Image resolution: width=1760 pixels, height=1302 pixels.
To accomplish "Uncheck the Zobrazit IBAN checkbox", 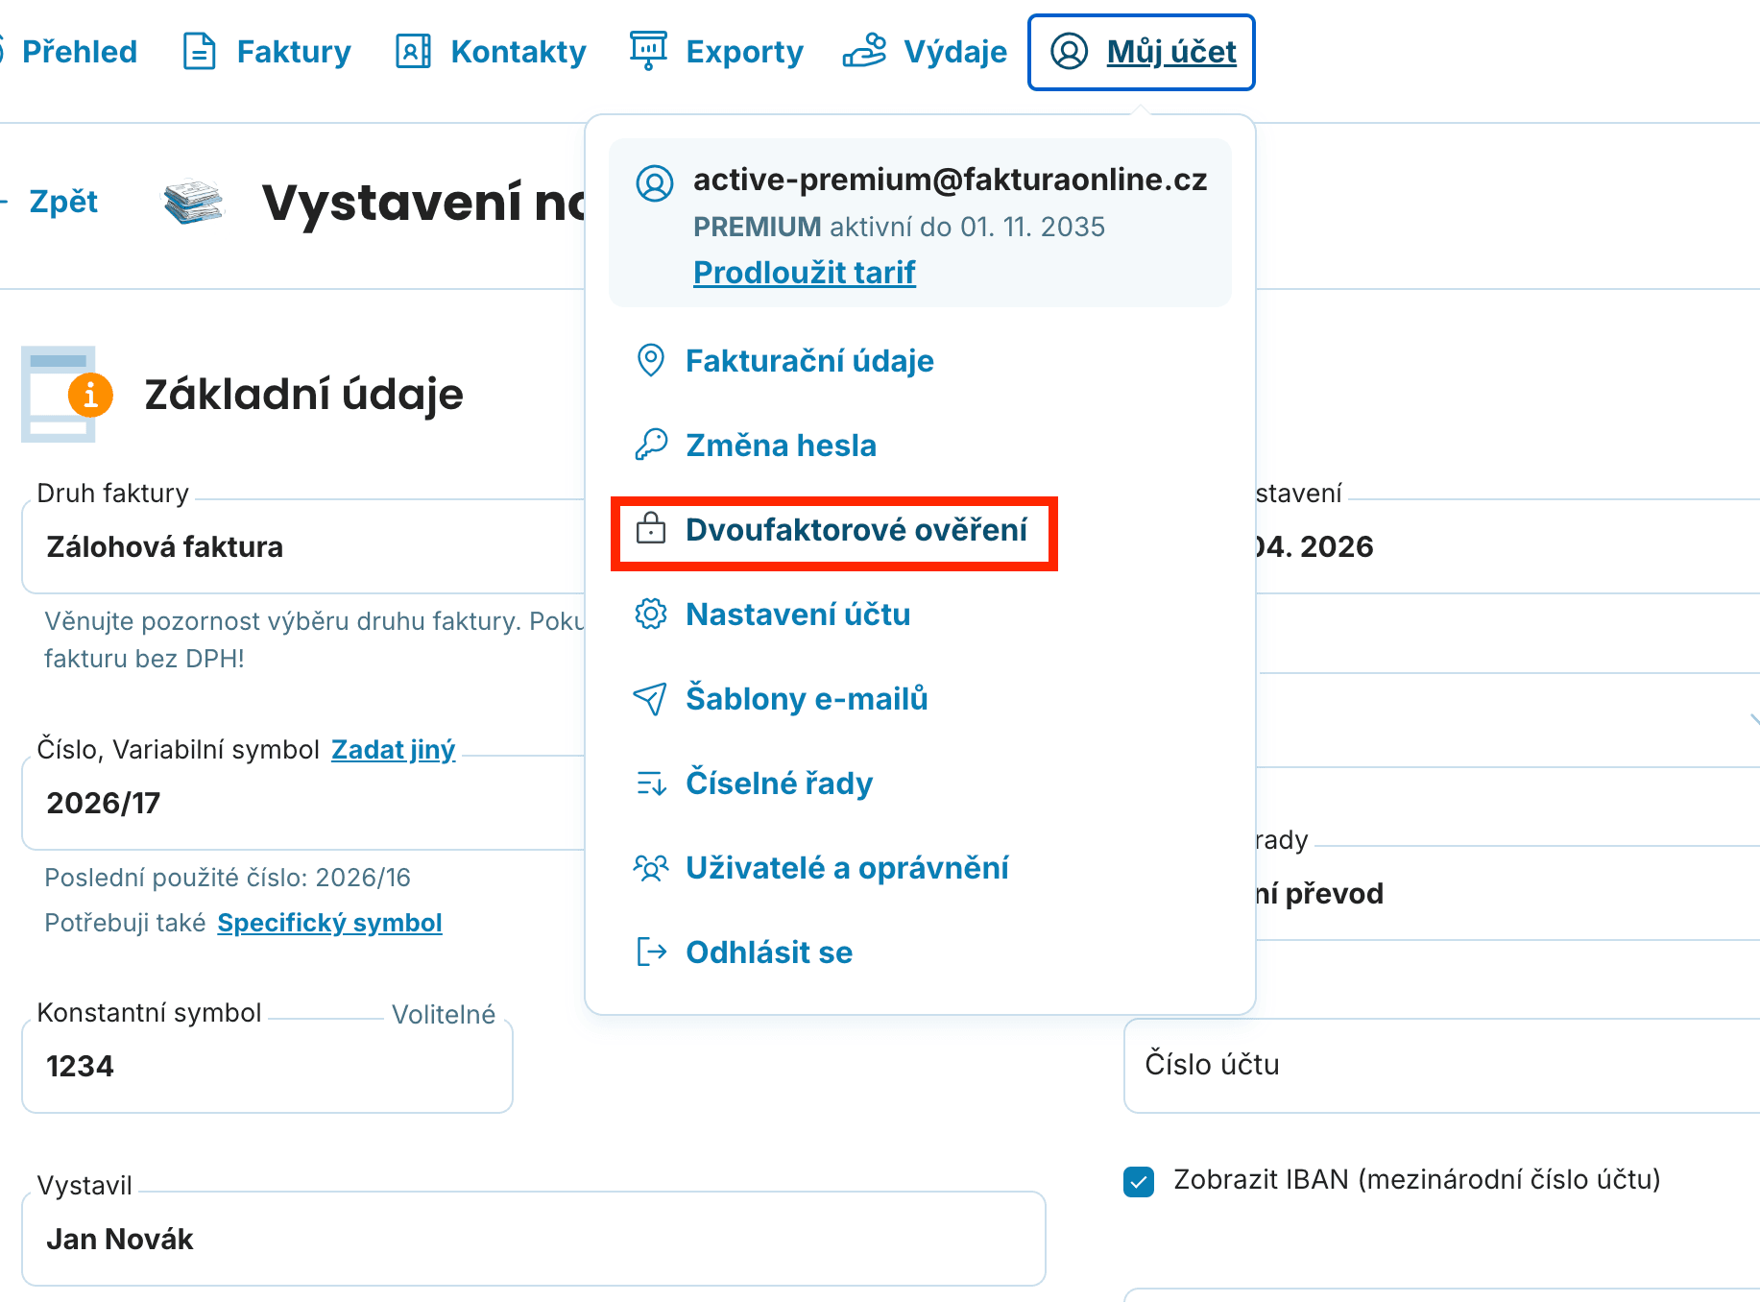I will coord(1139,1179).
